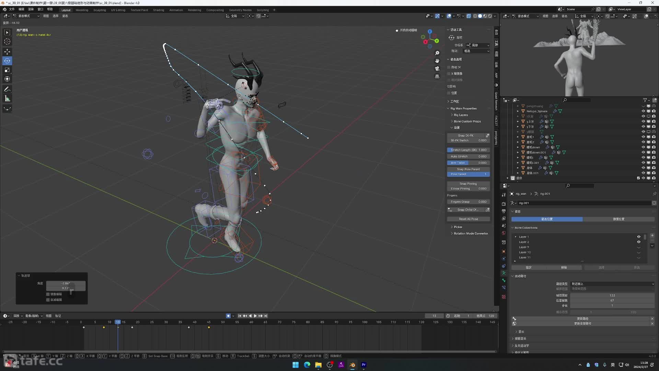Toggle camera view icon in viewport
The height and width of the screenshot is (371, 659).
tap(437, 68)
